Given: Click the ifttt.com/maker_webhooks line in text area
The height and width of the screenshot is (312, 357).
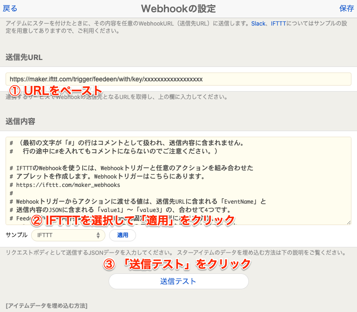Looking at the screenshot, I should [x=68, y=185].
